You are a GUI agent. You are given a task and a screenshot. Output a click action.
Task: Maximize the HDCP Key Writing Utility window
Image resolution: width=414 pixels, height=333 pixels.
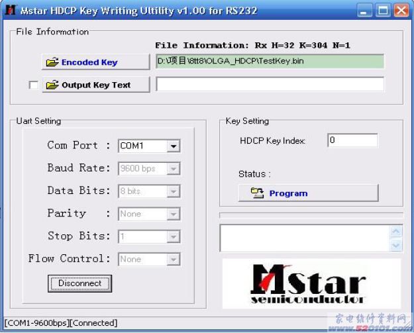point(383,11)
